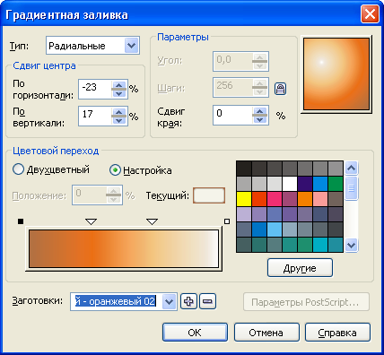Viewport: 384px width, 355px height.
Task: Click the lock icon beside the Шаги field
Action: [x=280, y=89]
